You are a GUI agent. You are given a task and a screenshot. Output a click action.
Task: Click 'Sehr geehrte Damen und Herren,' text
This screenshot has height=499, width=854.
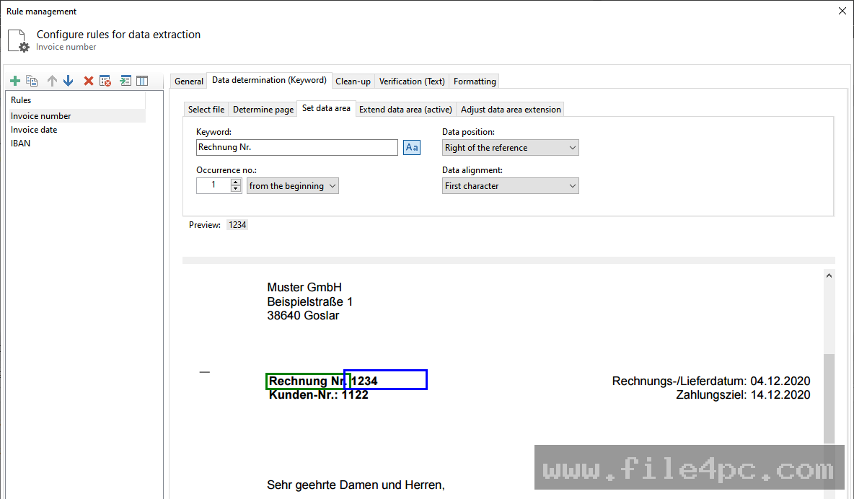[x=356, y=485]
